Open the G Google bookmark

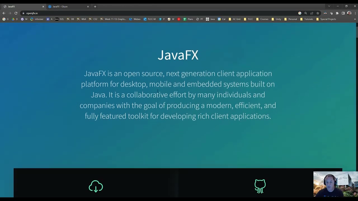click(x=6, y=19)
